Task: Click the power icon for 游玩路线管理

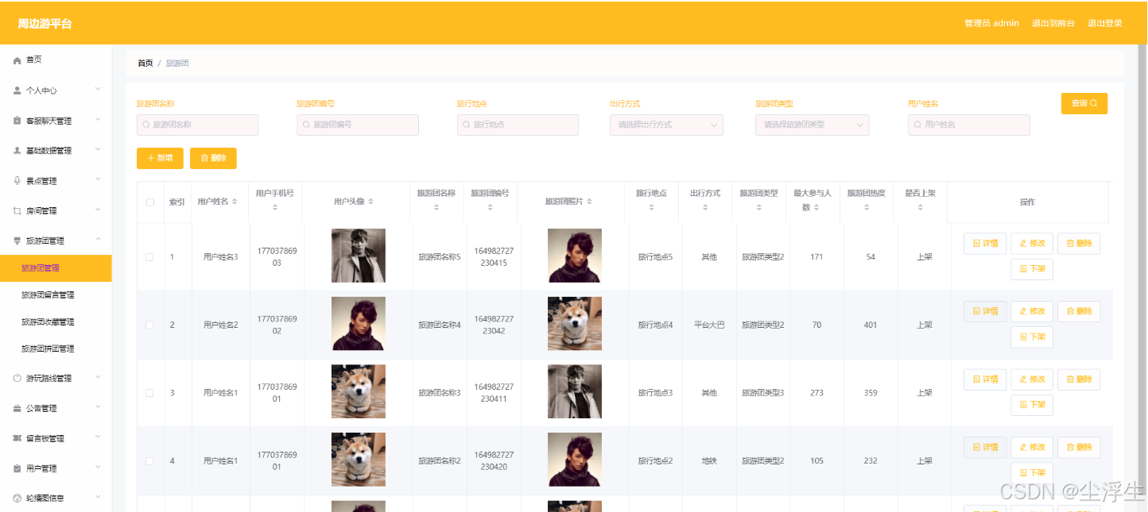Action: click(17, 379)
